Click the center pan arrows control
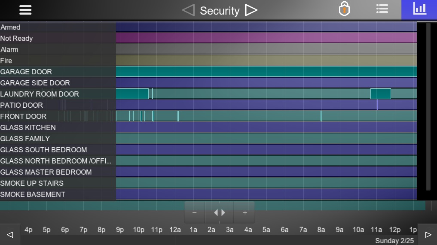Image resolution: width=437 pixels, height=245 pixels. (x=220, y=212)
